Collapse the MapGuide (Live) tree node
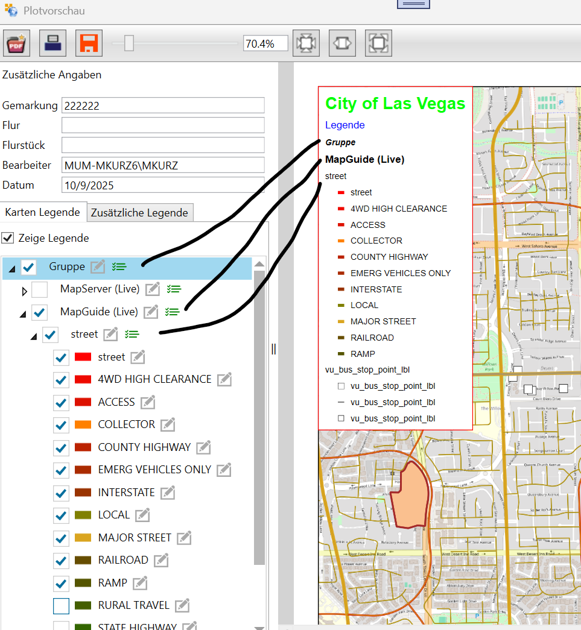581x630 pixels. (23, 313)
